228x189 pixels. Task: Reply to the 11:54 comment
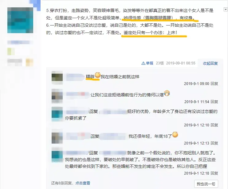(x=214, y=102)
